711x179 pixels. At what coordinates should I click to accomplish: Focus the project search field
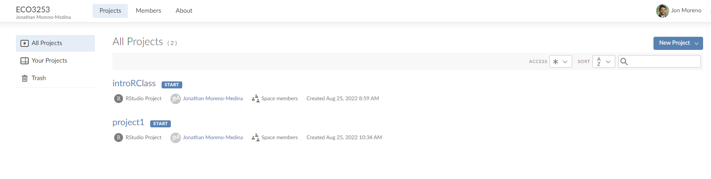(x=664, y=62)
